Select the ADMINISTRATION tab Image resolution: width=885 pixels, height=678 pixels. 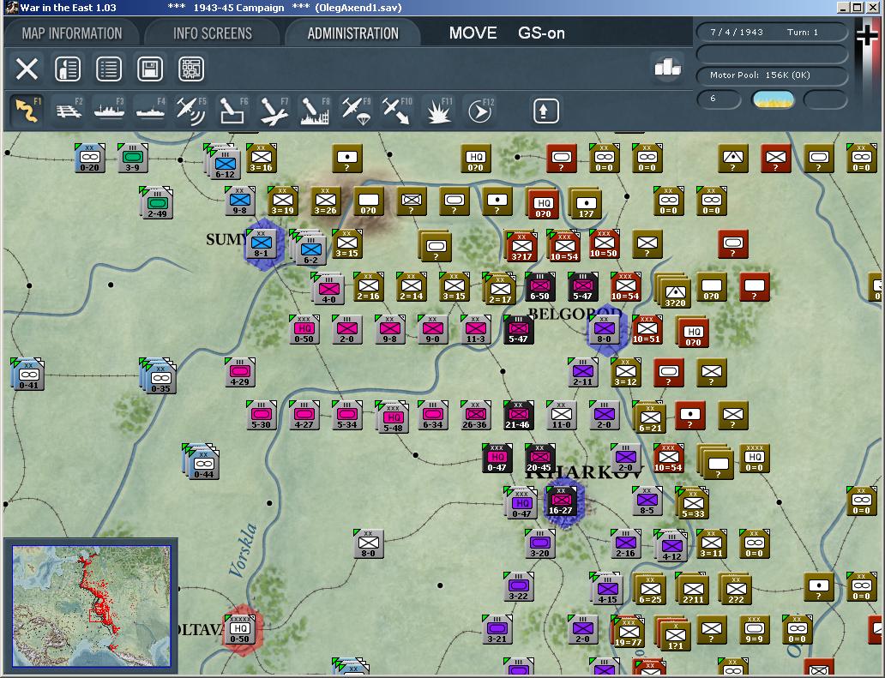(x=352, y=33)
